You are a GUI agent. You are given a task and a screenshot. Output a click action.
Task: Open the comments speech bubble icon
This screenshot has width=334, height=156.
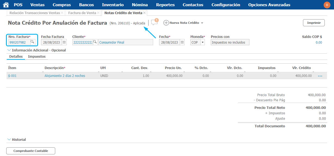click(x=154, y=23)
